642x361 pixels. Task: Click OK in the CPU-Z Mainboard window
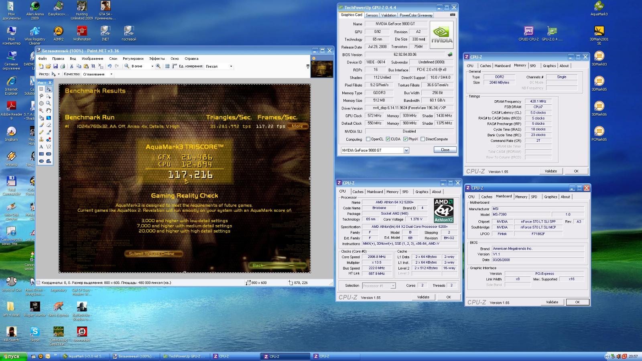[x=577, y=302]
